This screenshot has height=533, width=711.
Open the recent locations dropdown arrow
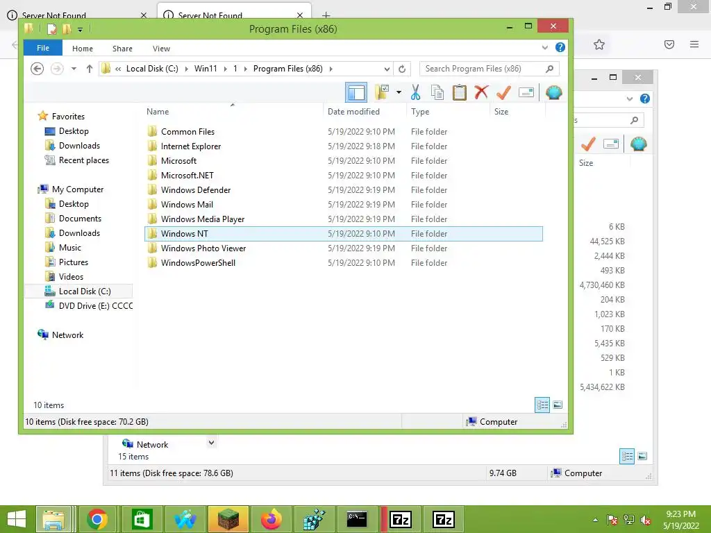tap(74, 69)
